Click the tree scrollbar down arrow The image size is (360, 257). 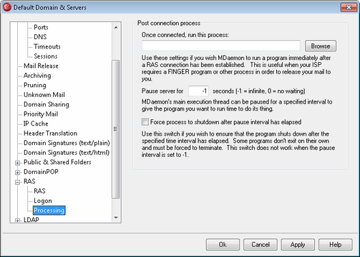point(116,218)
